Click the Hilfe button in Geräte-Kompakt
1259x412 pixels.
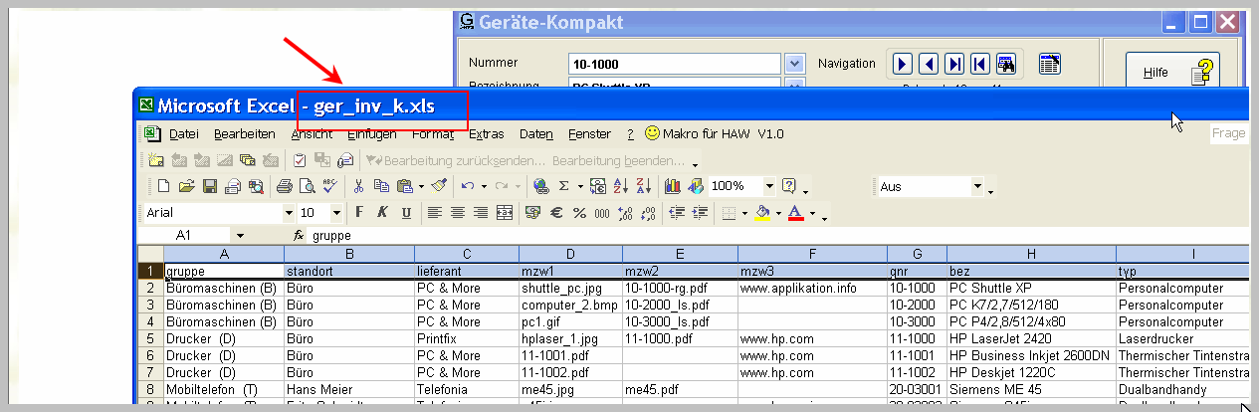1172,72
